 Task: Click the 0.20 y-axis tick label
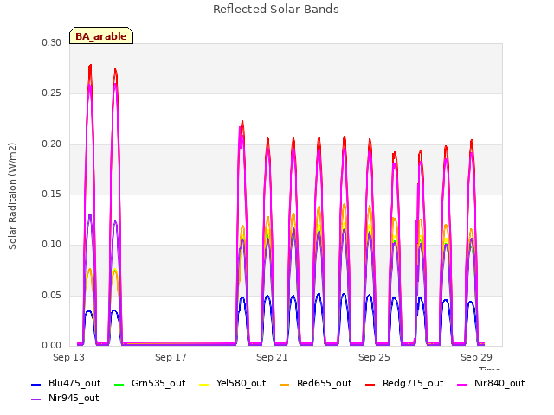[52, 144]
